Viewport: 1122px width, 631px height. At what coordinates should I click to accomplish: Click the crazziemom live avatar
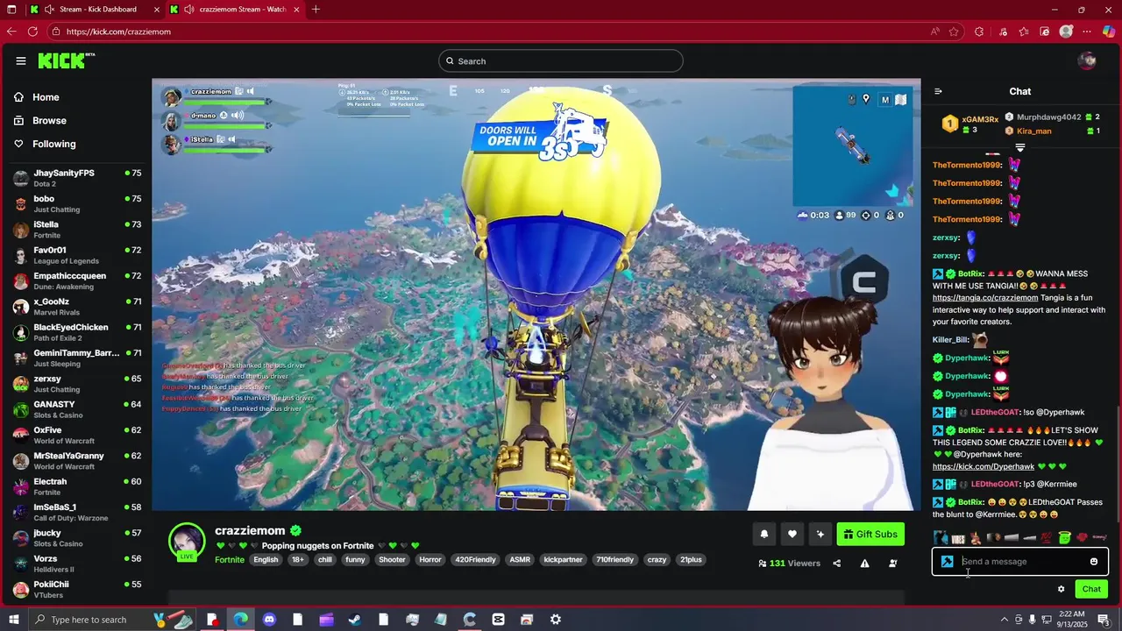tap(187, 542)
